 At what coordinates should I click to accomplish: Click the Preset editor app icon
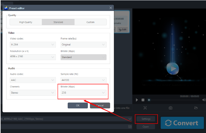pyautogui.click(x=6, y=8)
